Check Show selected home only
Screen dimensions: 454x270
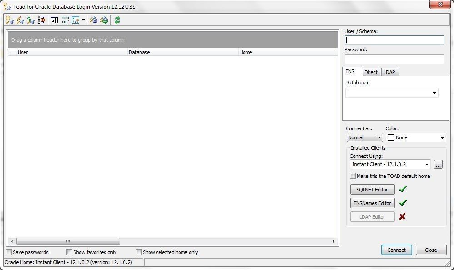[139, 252]
